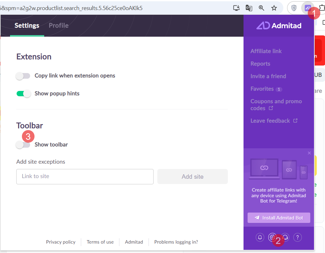Image resolution: width=325 pixels, height=253 pixels.
Task: Select the Settings tab
Action: click(x=27, y=25)
